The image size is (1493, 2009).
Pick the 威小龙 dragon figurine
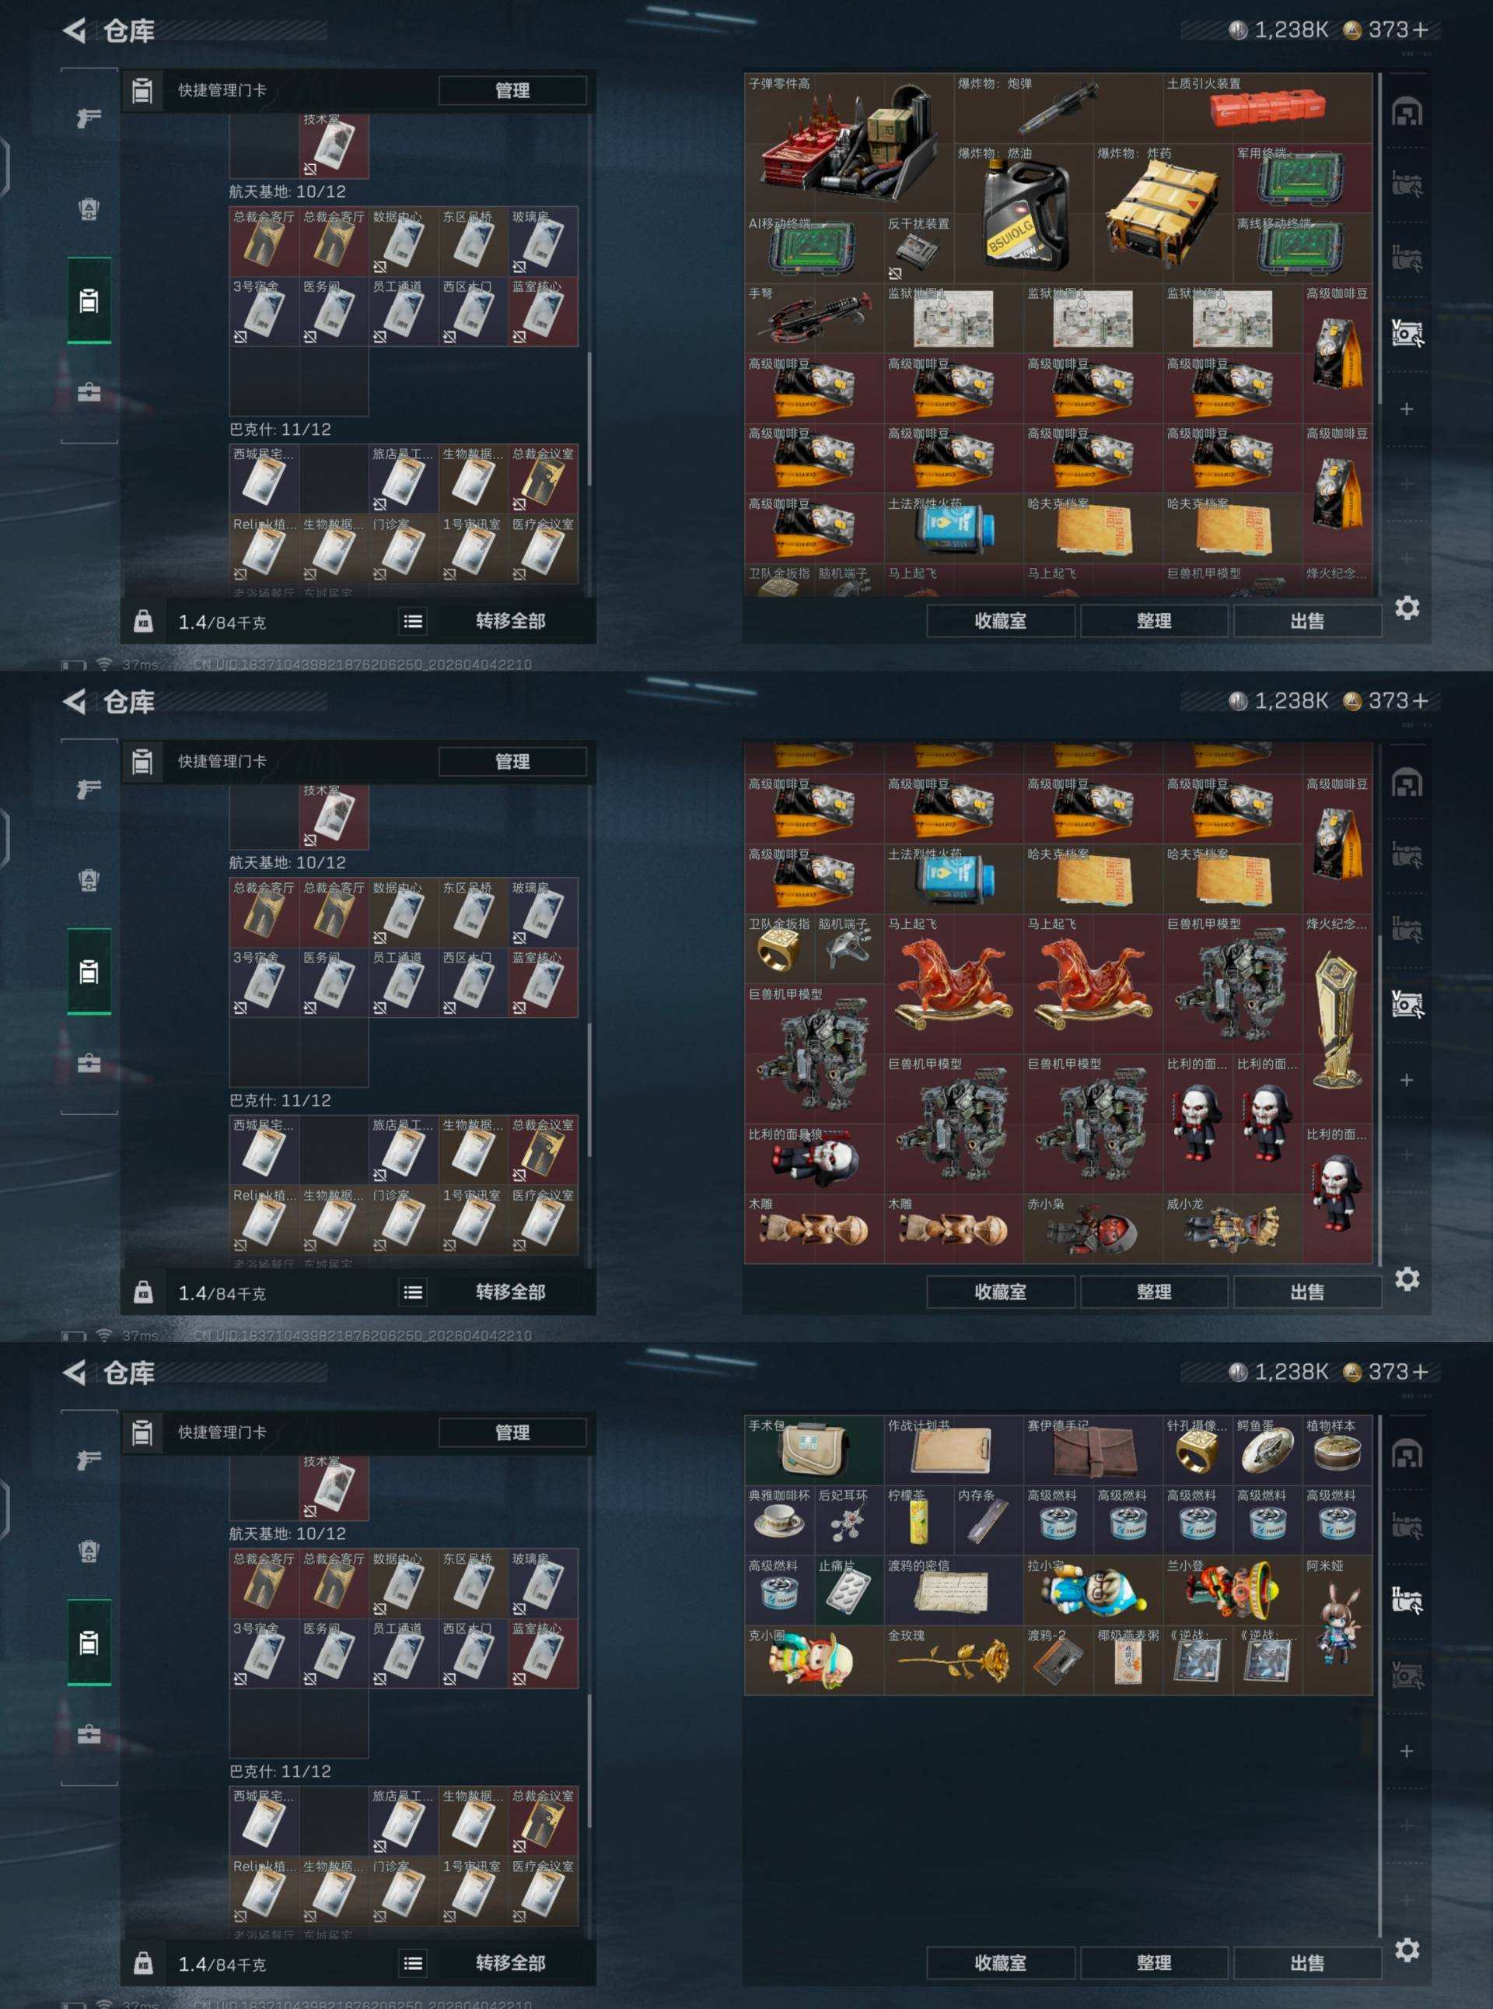(x=1232, y=1229)
